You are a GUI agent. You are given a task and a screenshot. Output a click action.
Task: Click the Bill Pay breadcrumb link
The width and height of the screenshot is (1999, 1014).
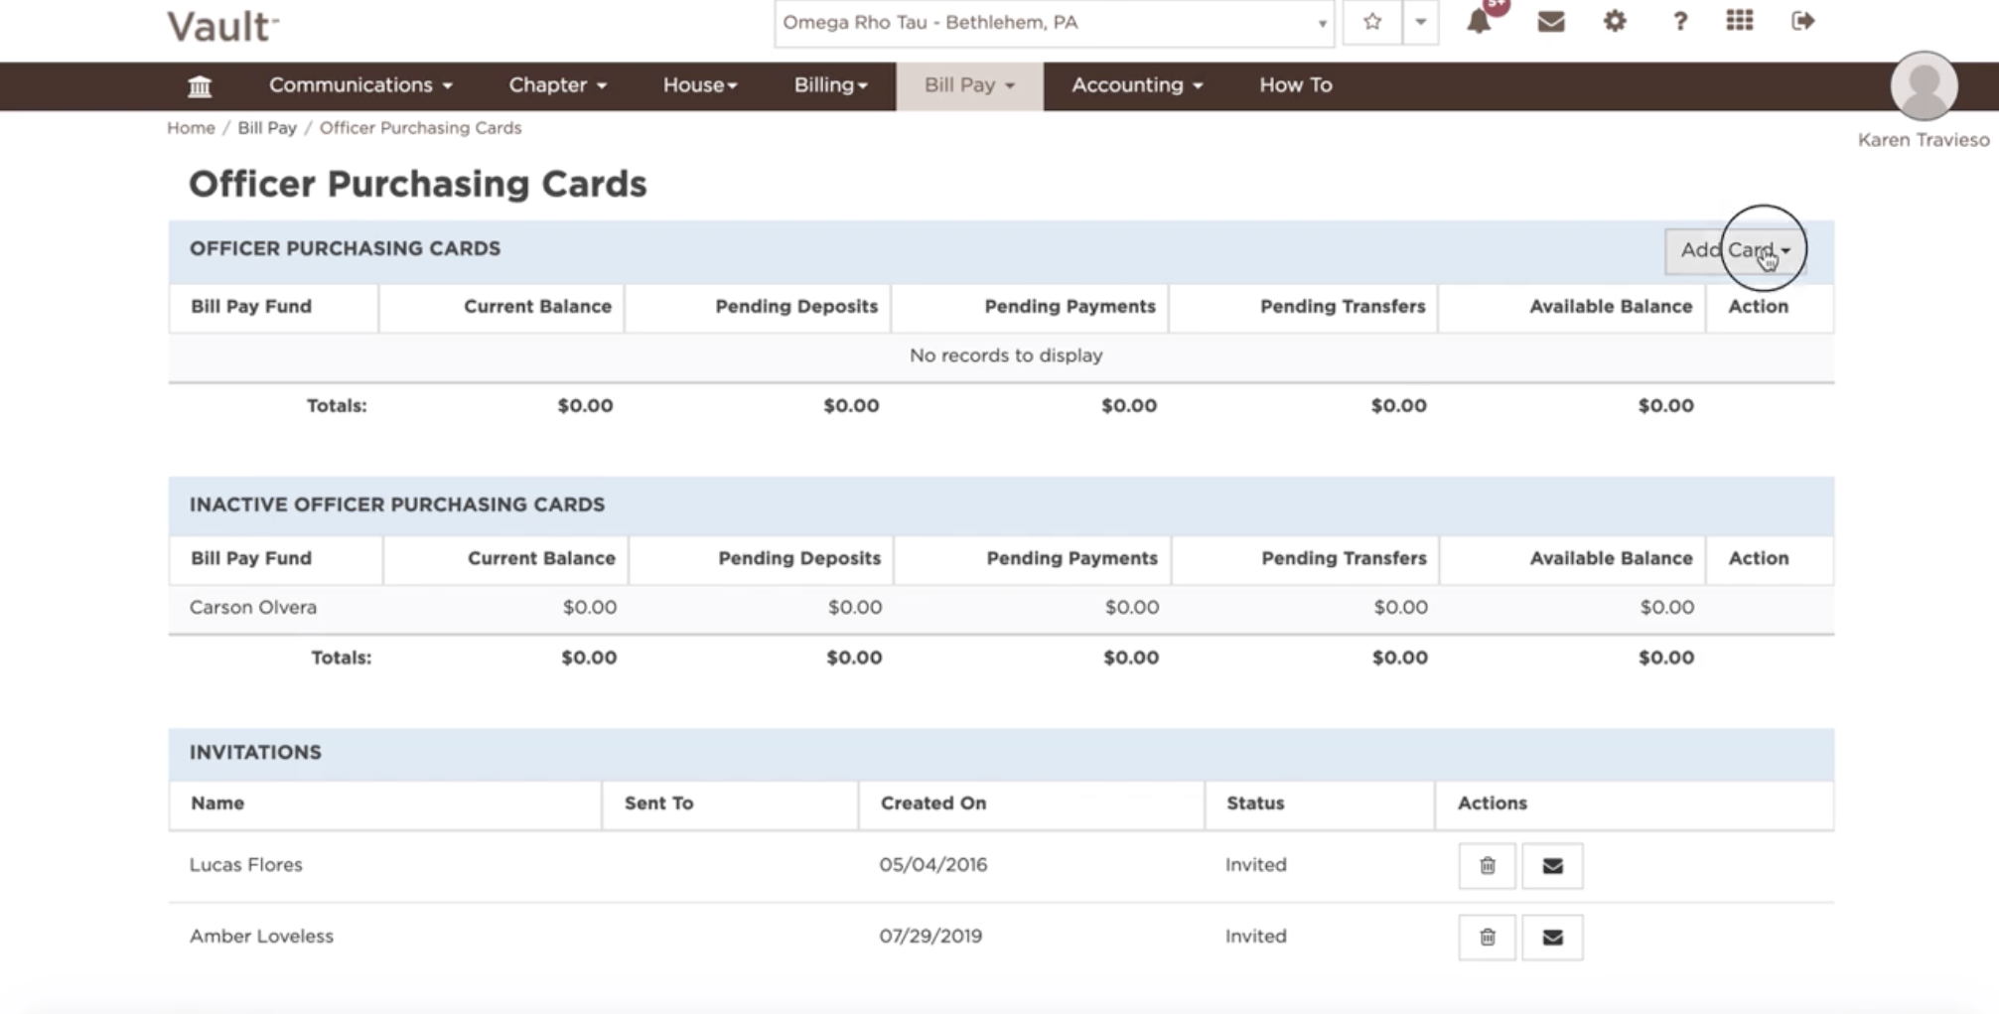(x=266, y=127)
